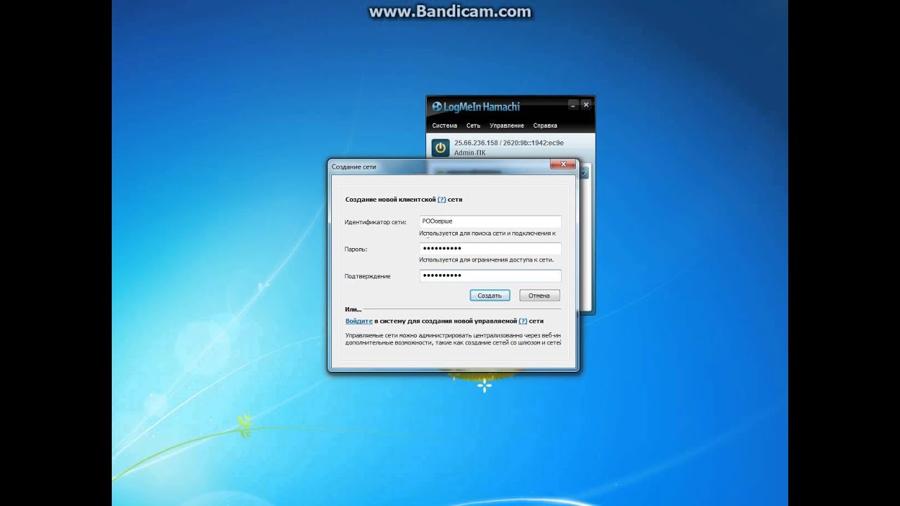
Task: Open the Сеть menu in Hamachi
Action: pyautogui.click(x=473, y=126)
